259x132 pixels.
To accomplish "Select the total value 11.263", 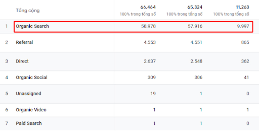I will point(242,7).
